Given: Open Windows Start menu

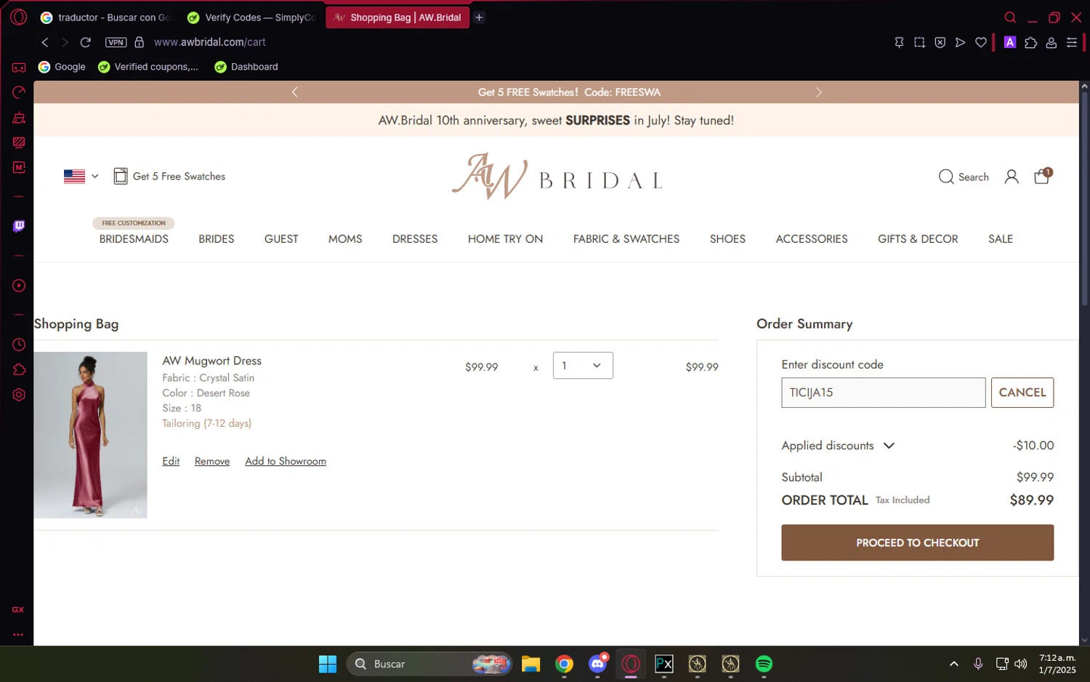Looking at the screenshot, I should pyautogui.click(x=328, y=664).
